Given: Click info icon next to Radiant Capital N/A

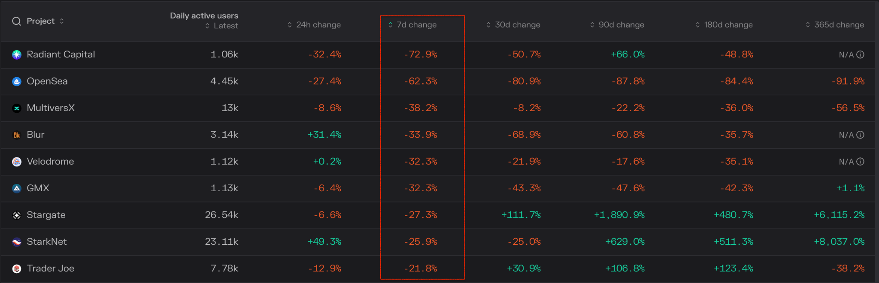Looking at the screenshot, I should pos(860,54).
